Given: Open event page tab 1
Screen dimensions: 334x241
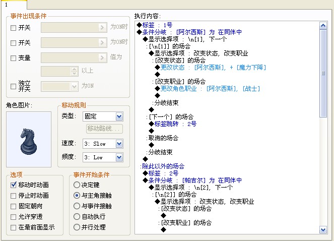Looking at the screenshot, I should tap(14, 5).
